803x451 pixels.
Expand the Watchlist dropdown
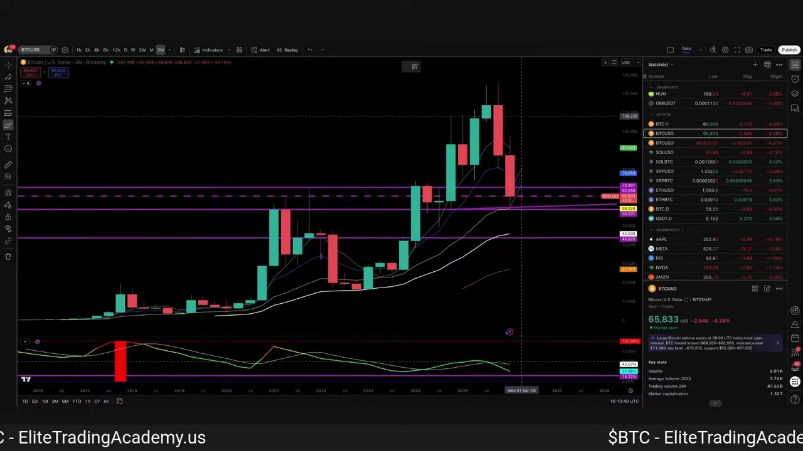pyautogui.click(x=661, y=65)
